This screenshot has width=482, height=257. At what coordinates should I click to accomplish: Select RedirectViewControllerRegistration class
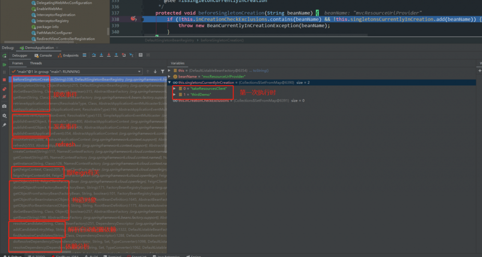point(66,39)
